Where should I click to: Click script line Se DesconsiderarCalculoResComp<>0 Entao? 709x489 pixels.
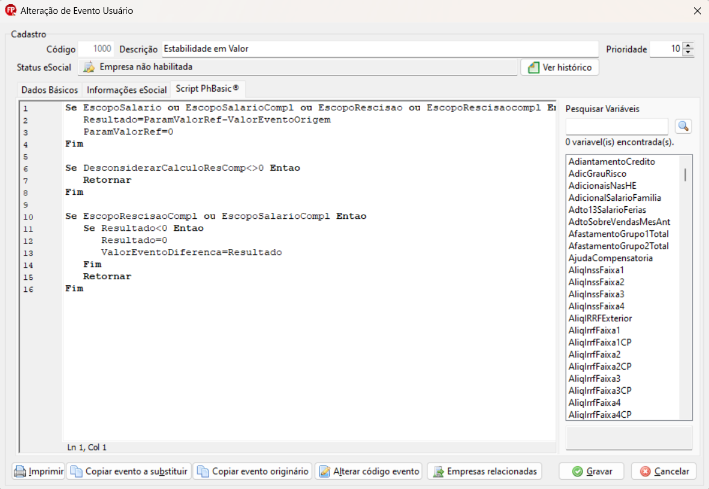(182, 168)
